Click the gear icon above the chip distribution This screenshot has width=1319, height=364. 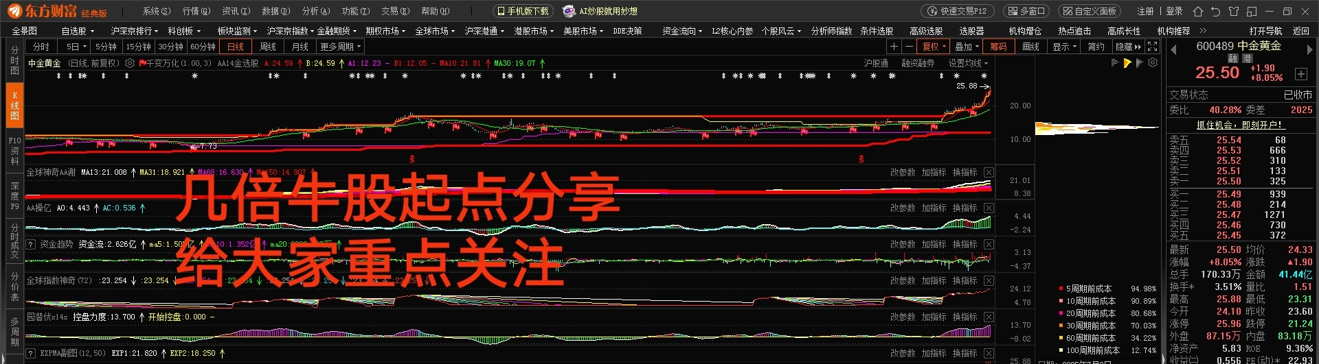tap(1153, 62)
